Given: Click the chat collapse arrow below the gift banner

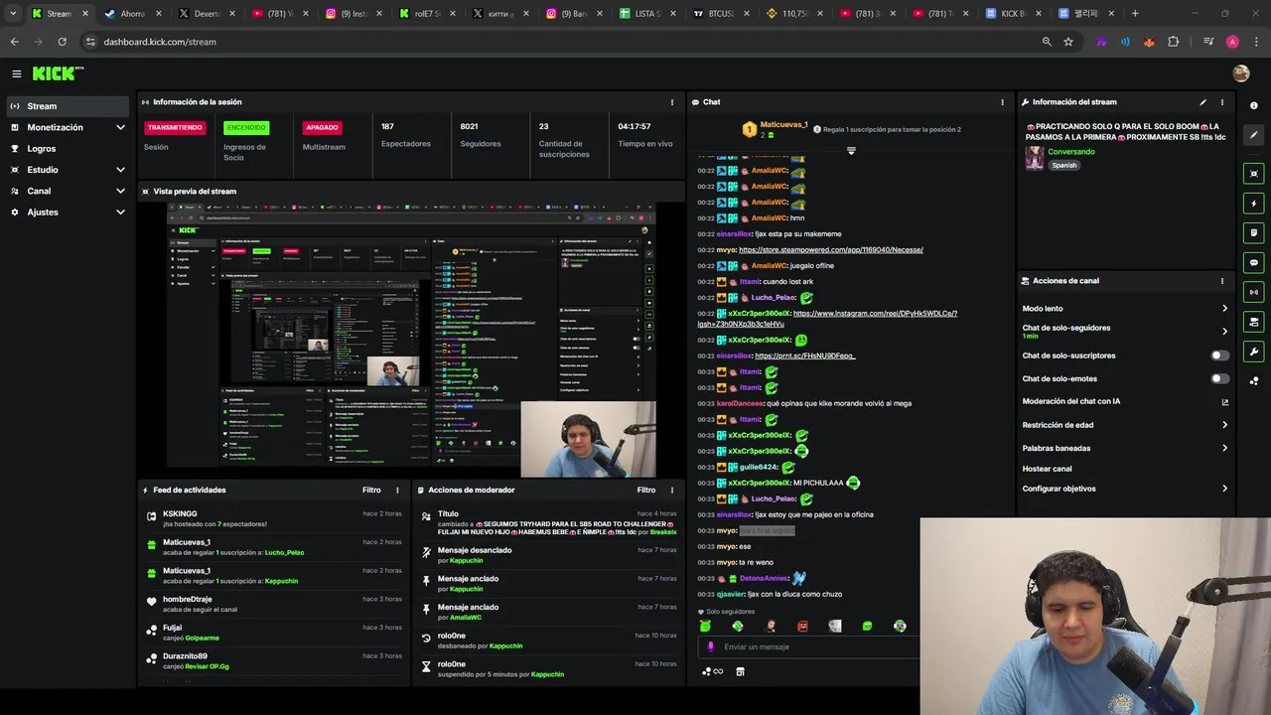Looking at the screenshot, I should [x=851, y=151].
